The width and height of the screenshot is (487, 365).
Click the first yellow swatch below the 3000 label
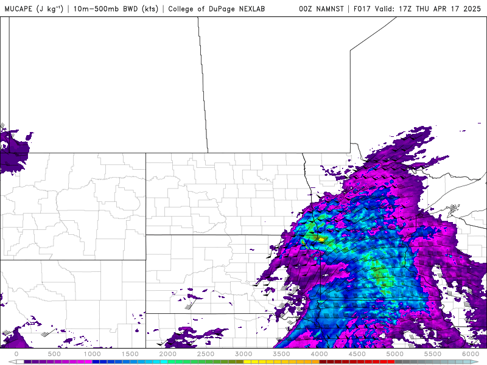tap(247, 362)
